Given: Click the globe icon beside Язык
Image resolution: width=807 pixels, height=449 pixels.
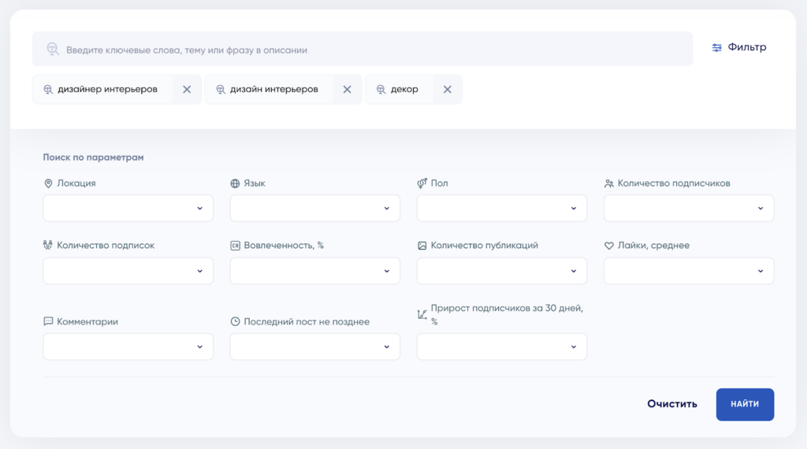Looking at the screenshot, I should pos(235,183).
